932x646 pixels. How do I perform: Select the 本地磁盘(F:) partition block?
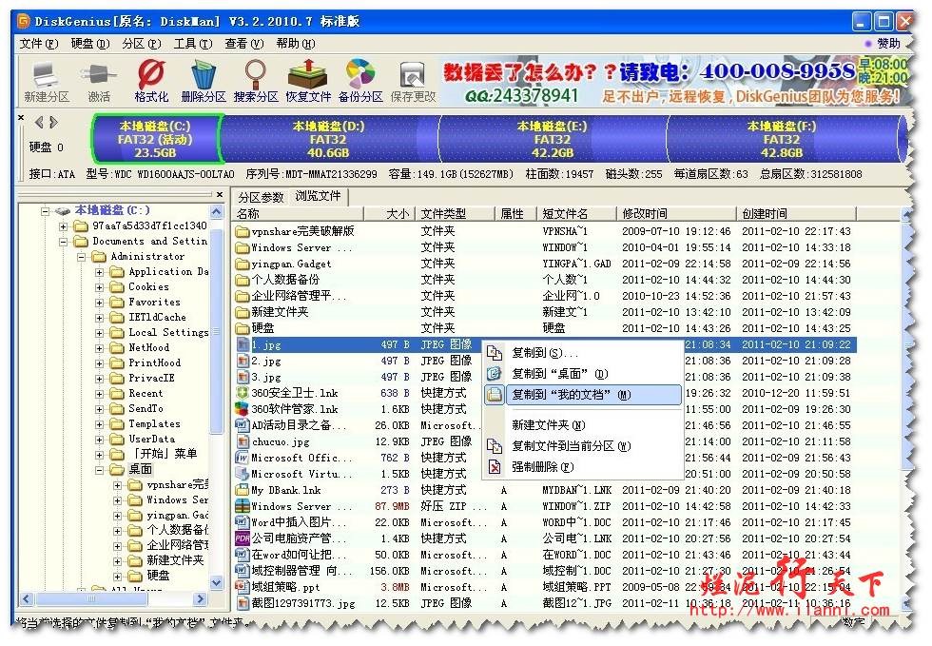(782, 139)
